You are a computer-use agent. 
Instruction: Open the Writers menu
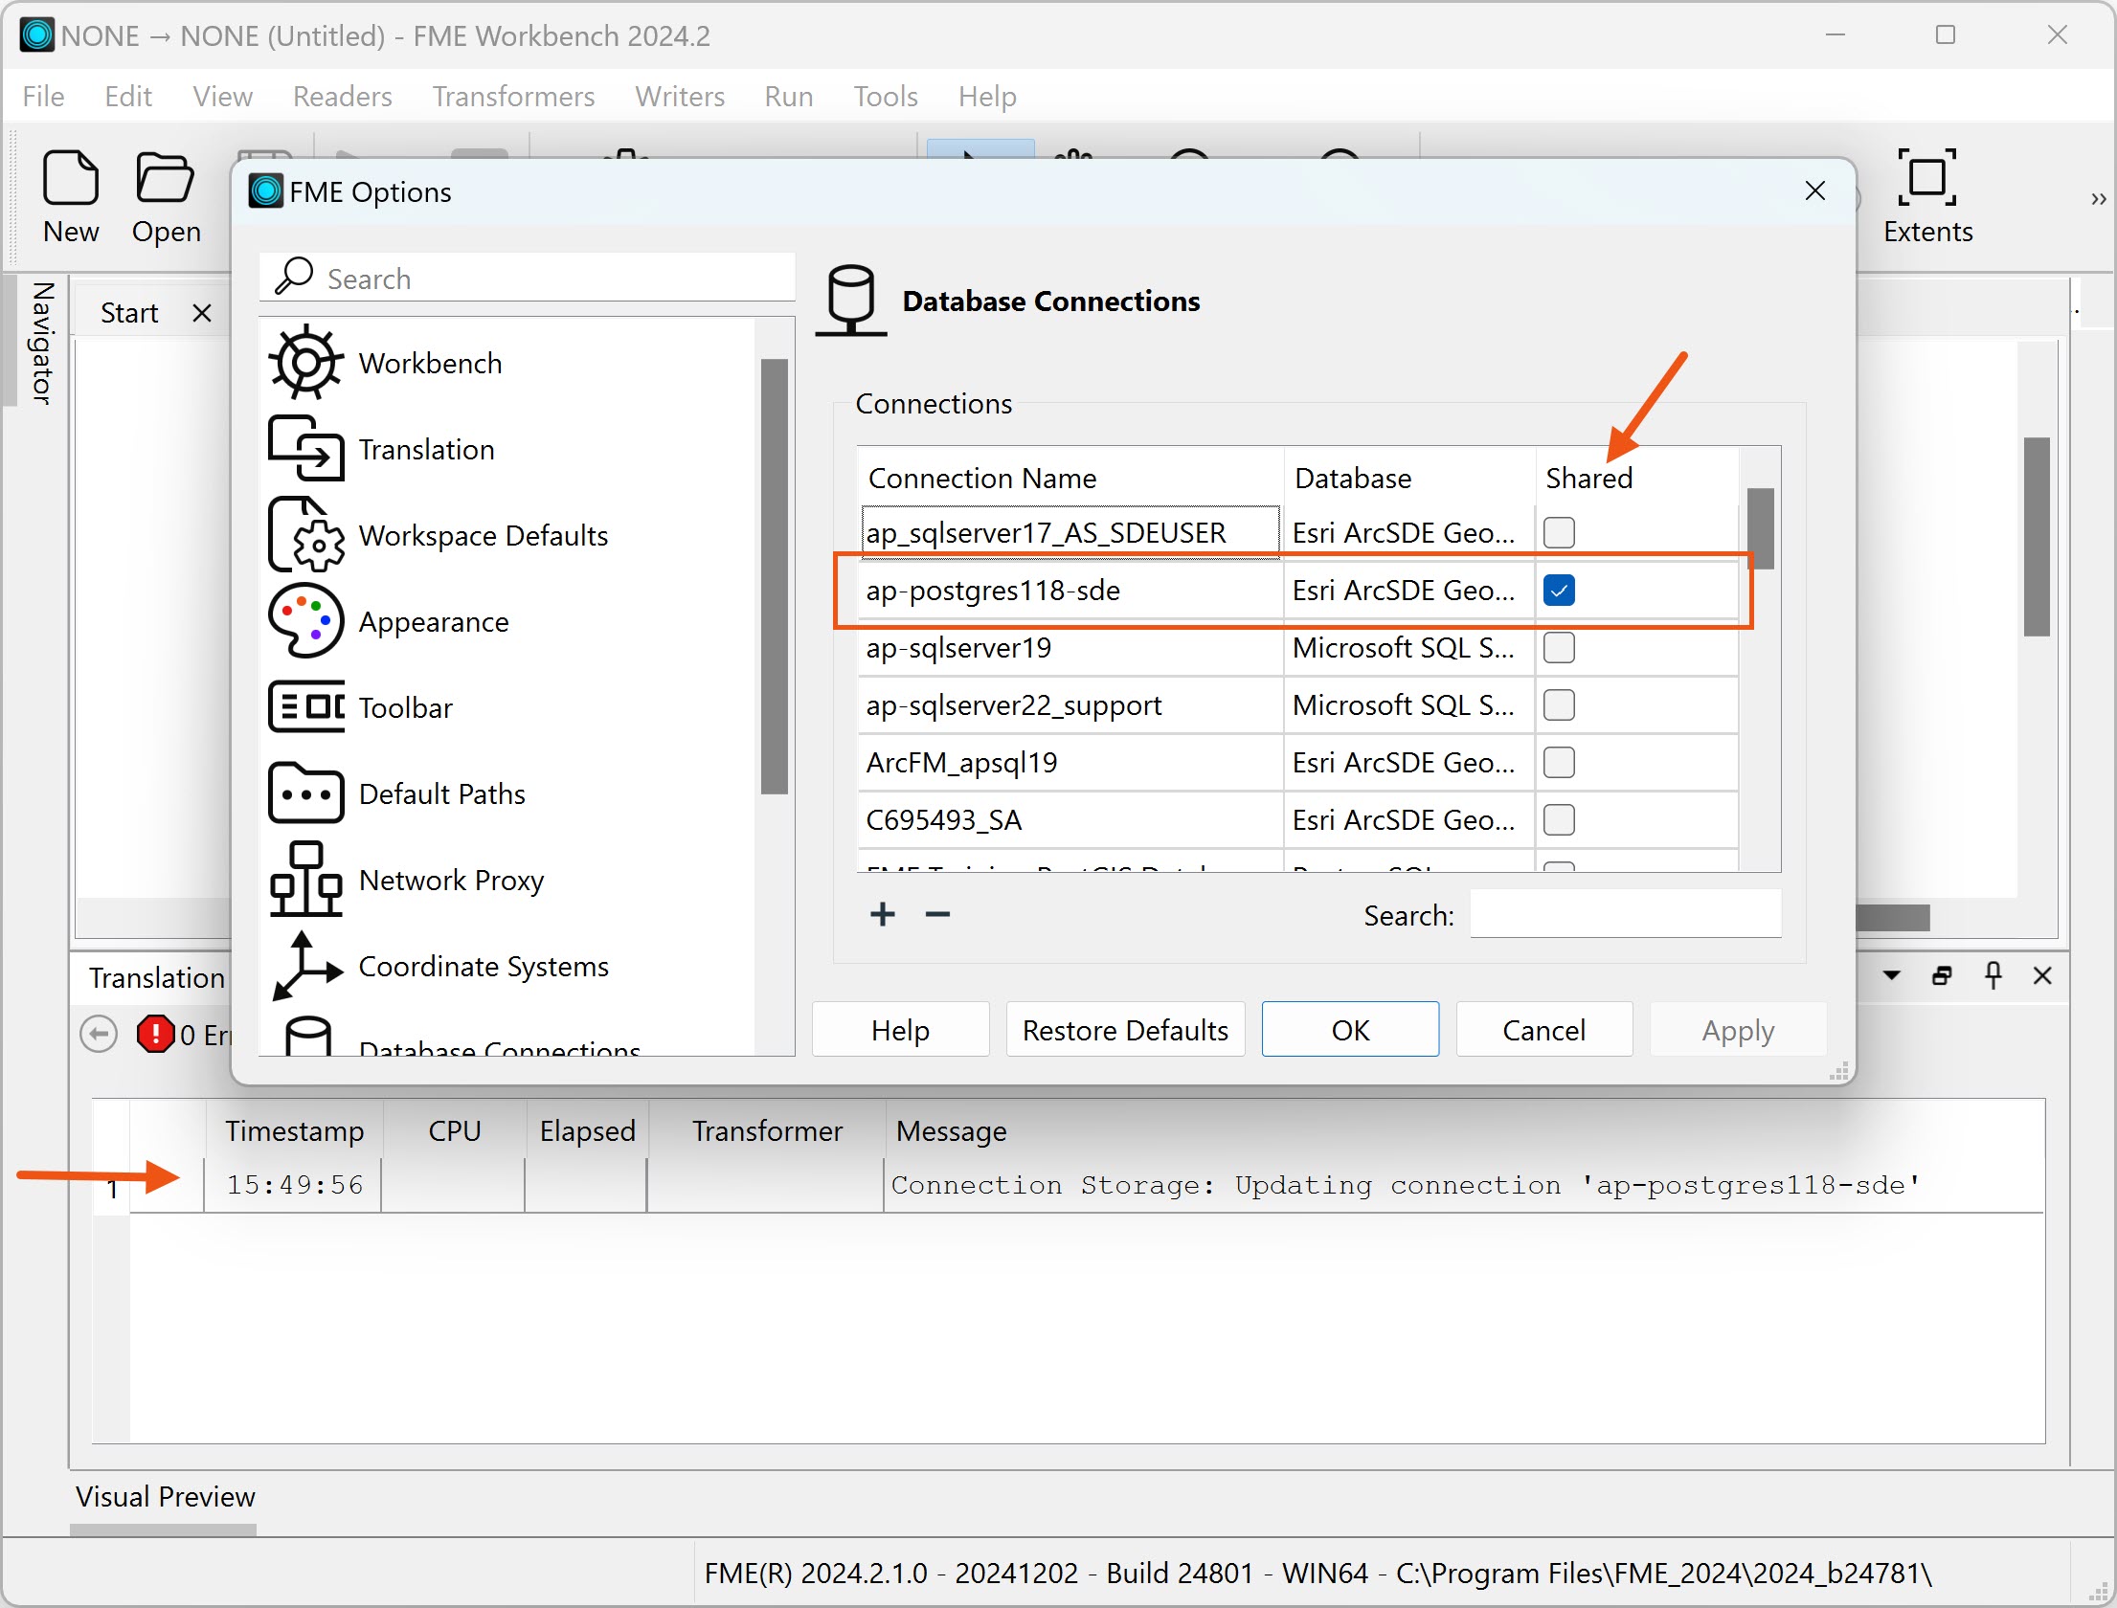[x=679, y=96]
